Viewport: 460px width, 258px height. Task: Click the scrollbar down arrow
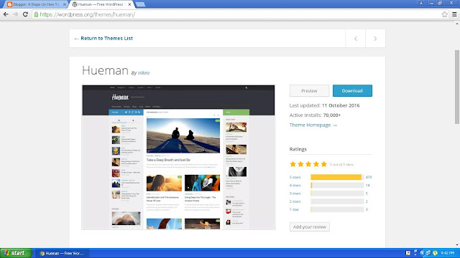[457, 245]
